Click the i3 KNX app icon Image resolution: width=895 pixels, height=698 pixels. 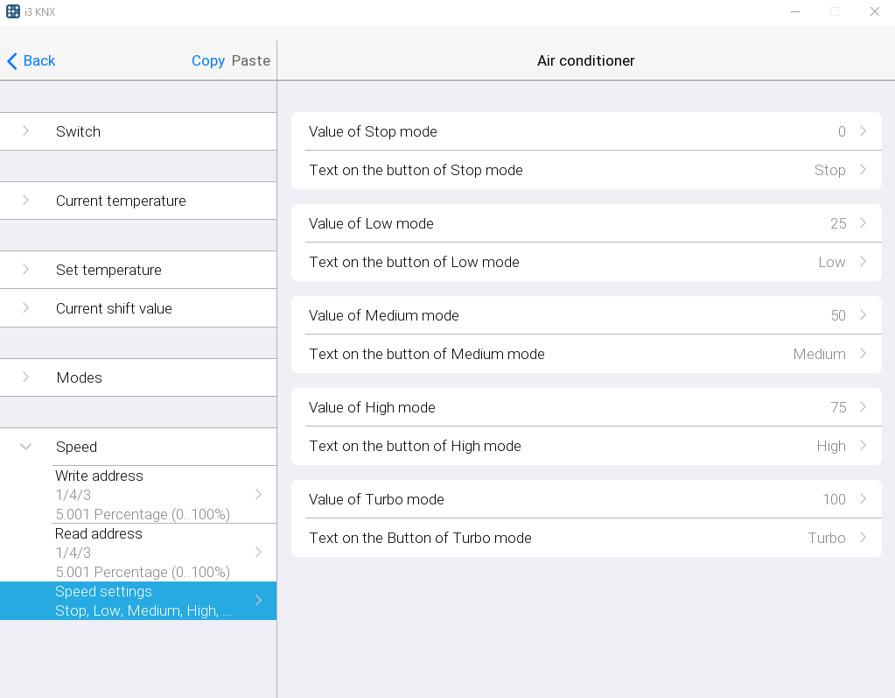click(x=13, y=11)
